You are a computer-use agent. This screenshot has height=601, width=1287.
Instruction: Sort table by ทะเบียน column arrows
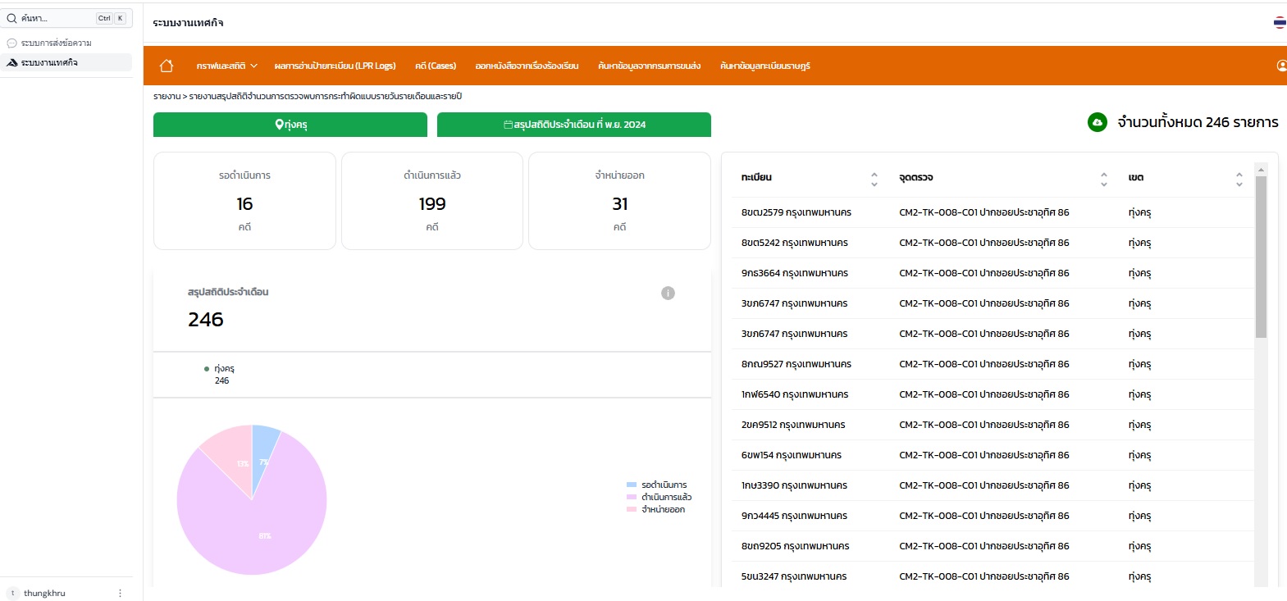(874, 178)
